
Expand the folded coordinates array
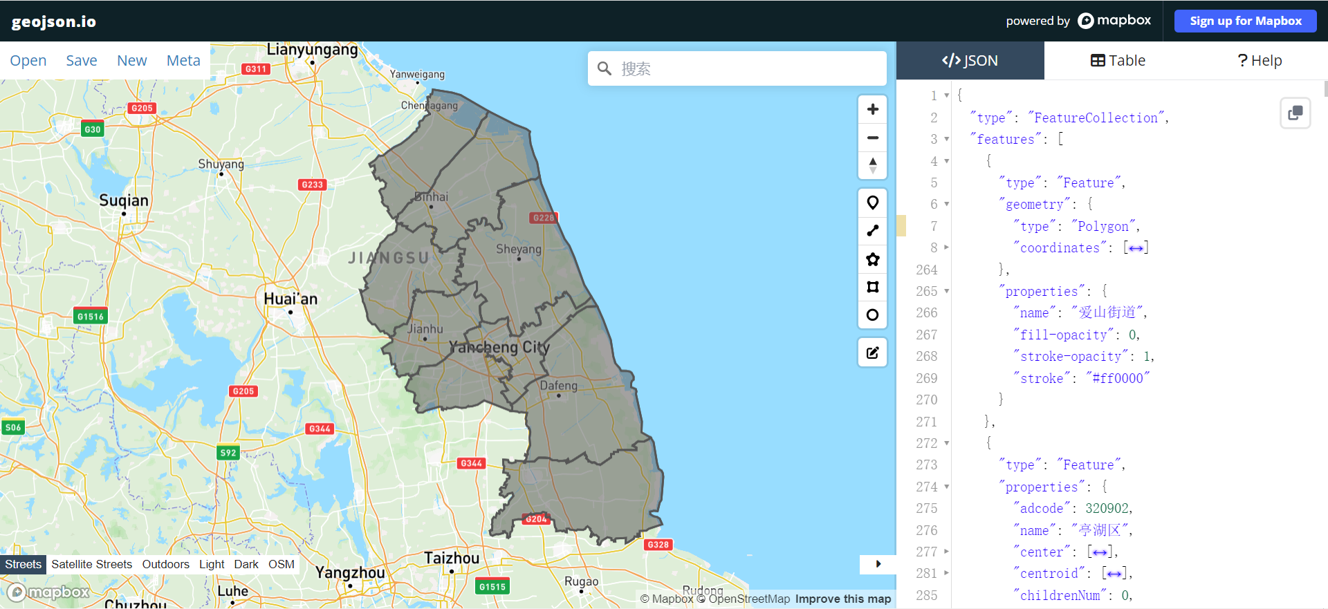tap(1135, 248)
